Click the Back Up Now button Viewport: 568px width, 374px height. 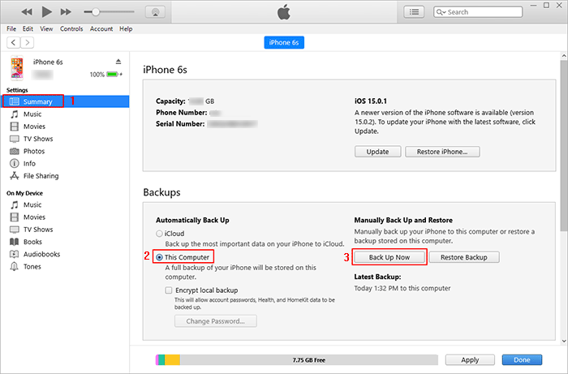pyautogui.click(x=389, y=257)
